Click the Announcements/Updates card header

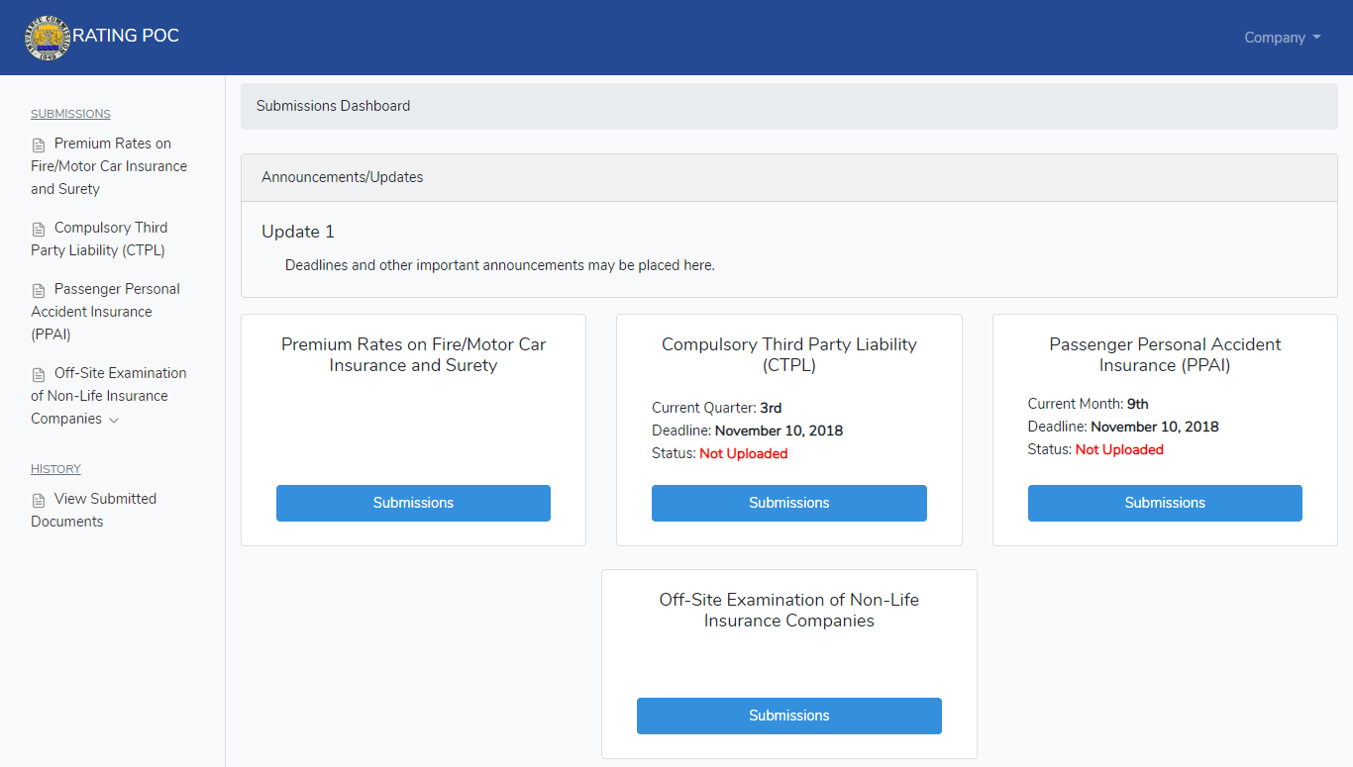pyautogui.click(x=789, y=178)
